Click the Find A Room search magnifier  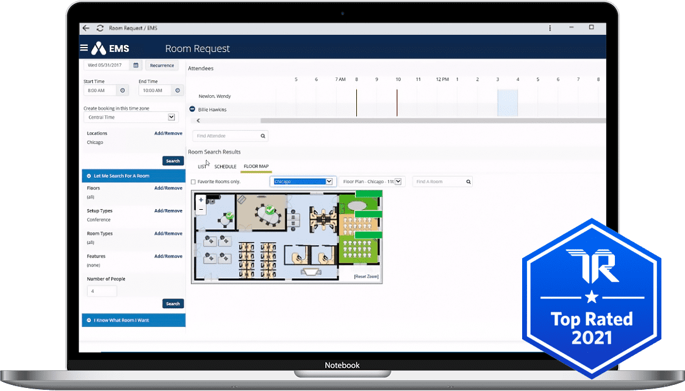click(468, 182)
